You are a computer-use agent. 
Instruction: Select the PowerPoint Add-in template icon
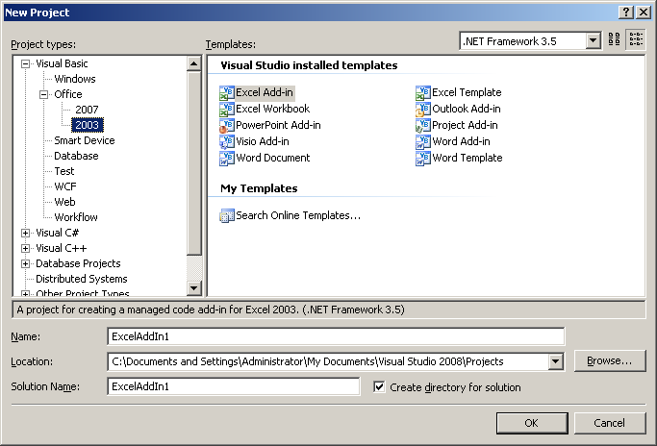227,125
